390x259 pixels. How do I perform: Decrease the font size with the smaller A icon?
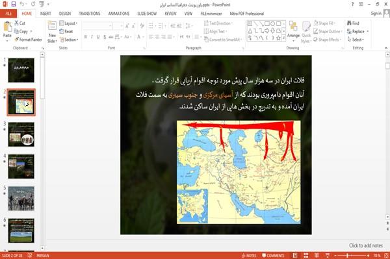133,26
